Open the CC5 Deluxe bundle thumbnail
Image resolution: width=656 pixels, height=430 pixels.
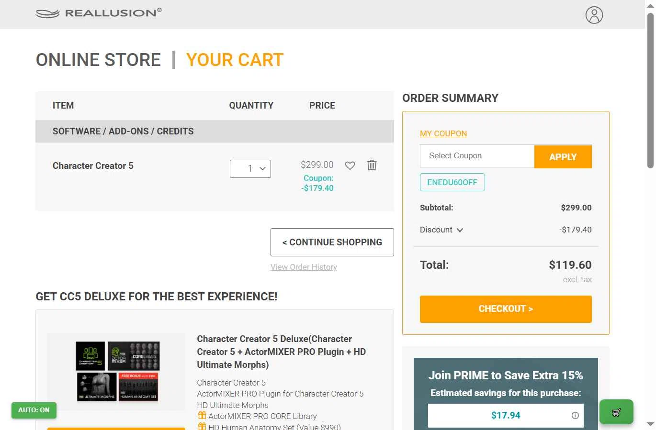pyautogui.click(x=116, y=372)
